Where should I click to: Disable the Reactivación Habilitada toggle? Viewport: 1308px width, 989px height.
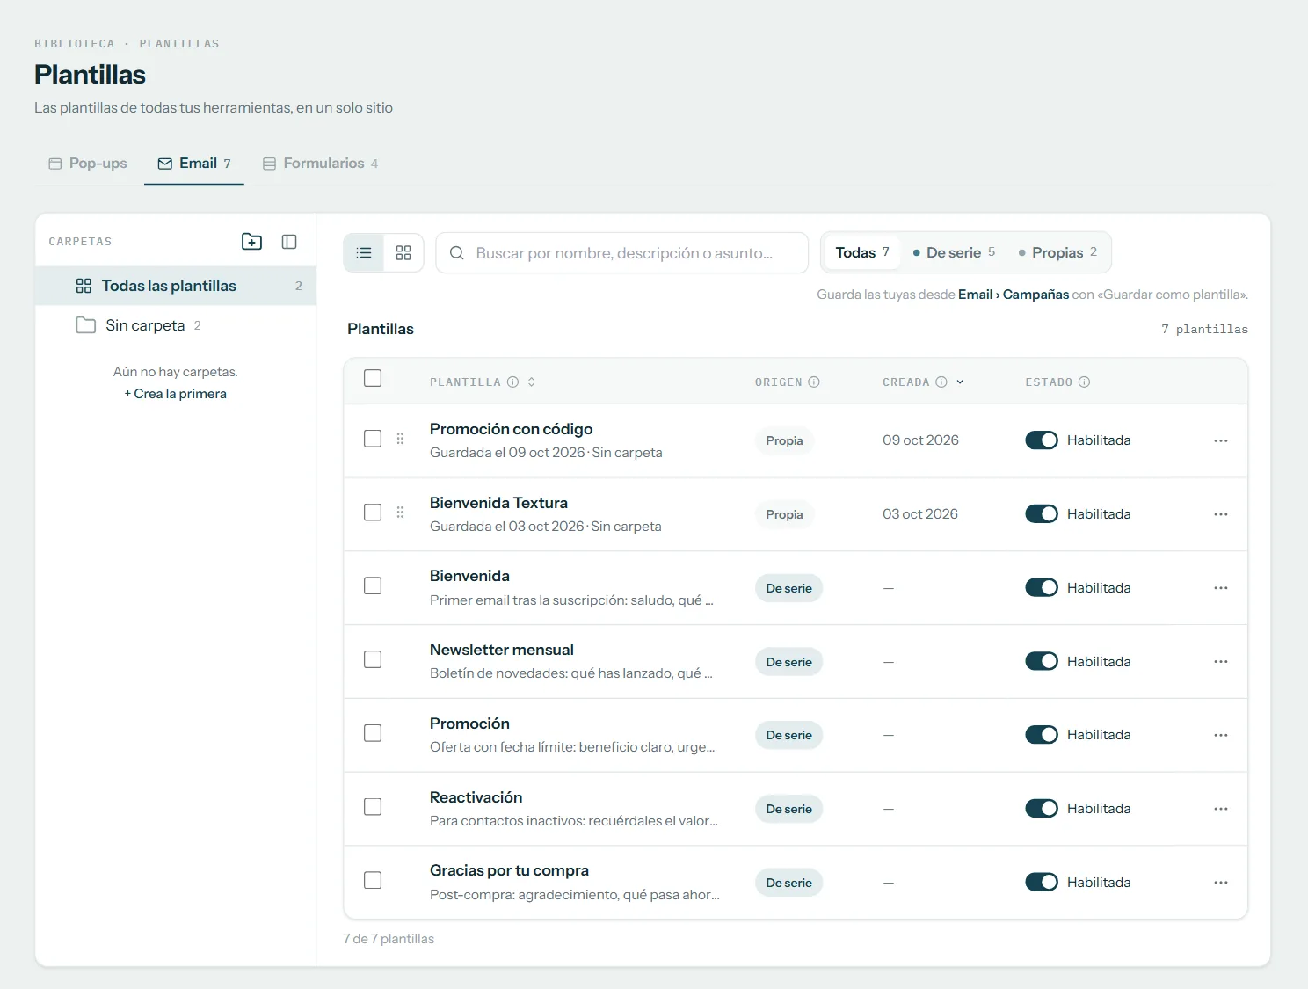(x=1042, y=809)
